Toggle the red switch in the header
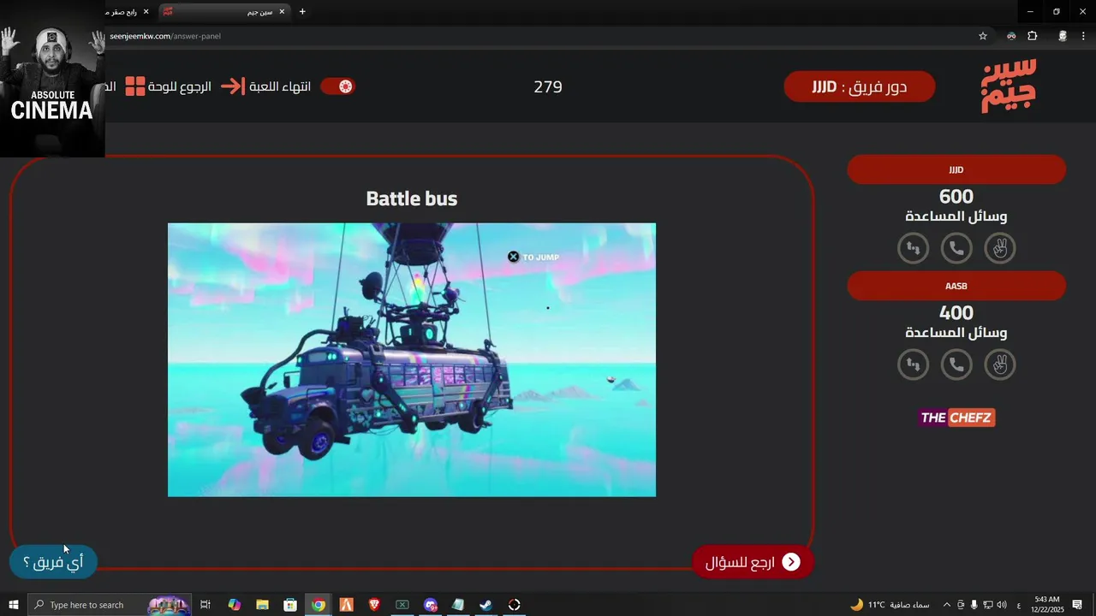 tap(337, 86)
